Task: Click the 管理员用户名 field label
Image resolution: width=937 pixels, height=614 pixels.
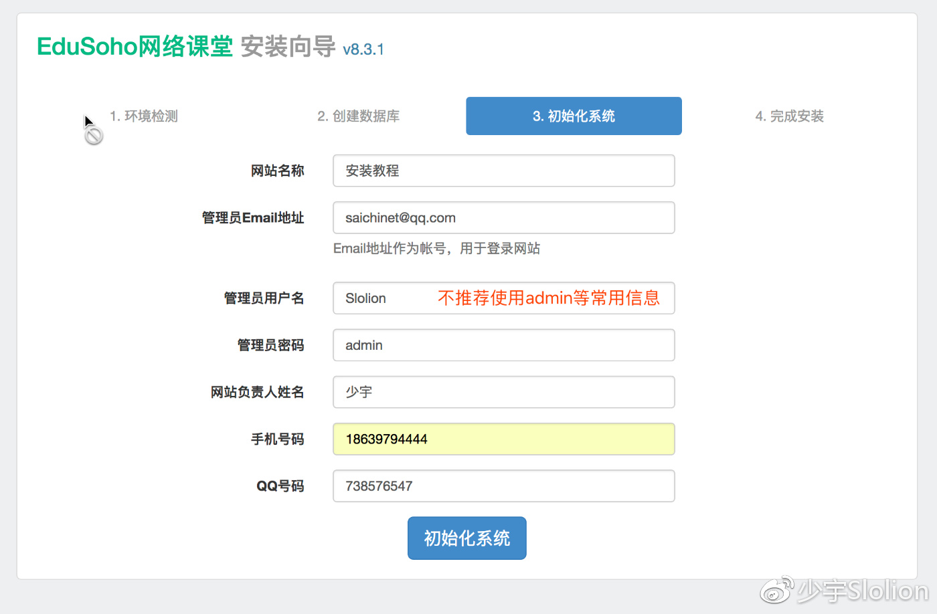Action: [264, 298]
